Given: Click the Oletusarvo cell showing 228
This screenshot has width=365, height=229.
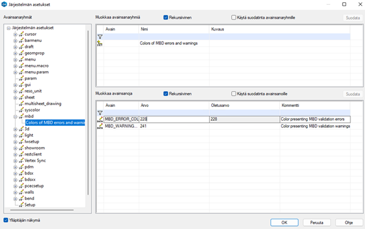Looking at the screenshot, I should coord(245,119).
